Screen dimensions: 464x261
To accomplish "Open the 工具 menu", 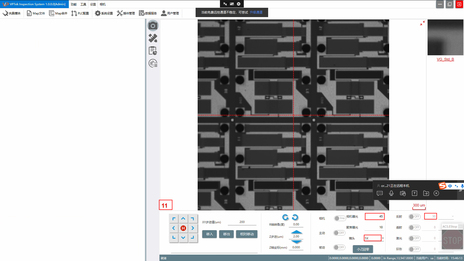I will click(x=83, y=4).
